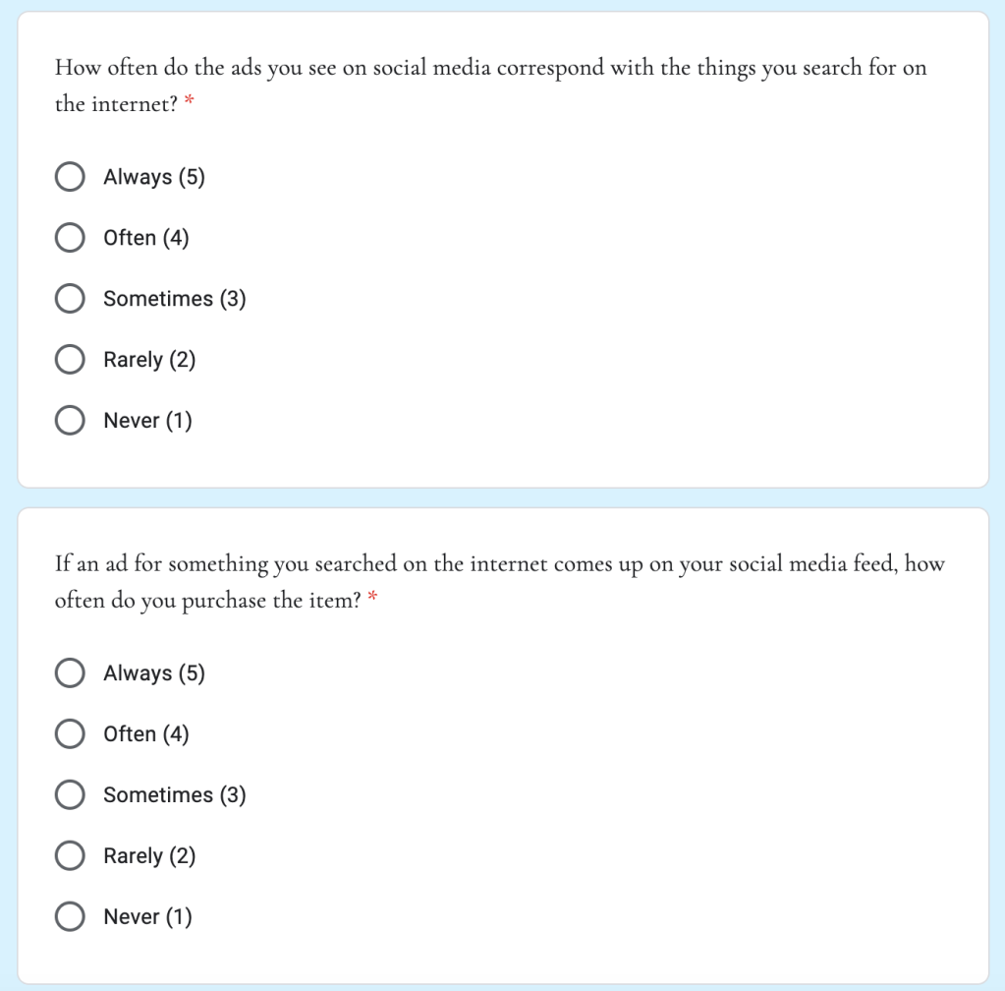Click "Often (4)" label text in purchase frequency question

pyautogui.click(x=146, y=735)
